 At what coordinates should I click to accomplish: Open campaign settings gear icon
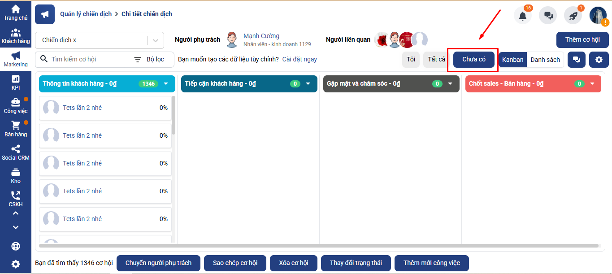tap(599, 60)
